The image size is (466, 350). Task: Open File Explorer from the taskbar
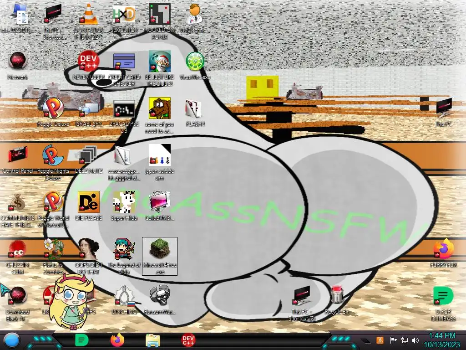tap(153, 340)
